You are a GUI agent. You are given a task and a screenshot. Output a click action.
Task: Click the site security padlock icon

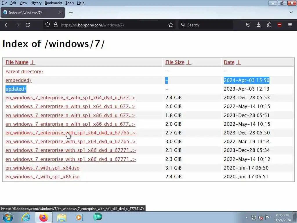point(55,25)
